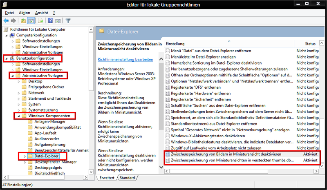This screenshot has width=327, height=190.
Task: Select Zwischenspeicherung von Bildern in Miniaturansicht deaktivieren
Action: pos(226,154)
